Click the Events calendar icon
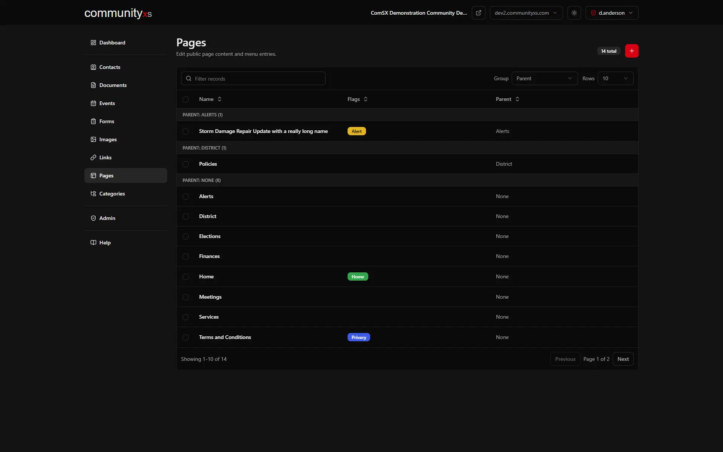The height and width of the screenshot is (452, 723). coord(93,103)
